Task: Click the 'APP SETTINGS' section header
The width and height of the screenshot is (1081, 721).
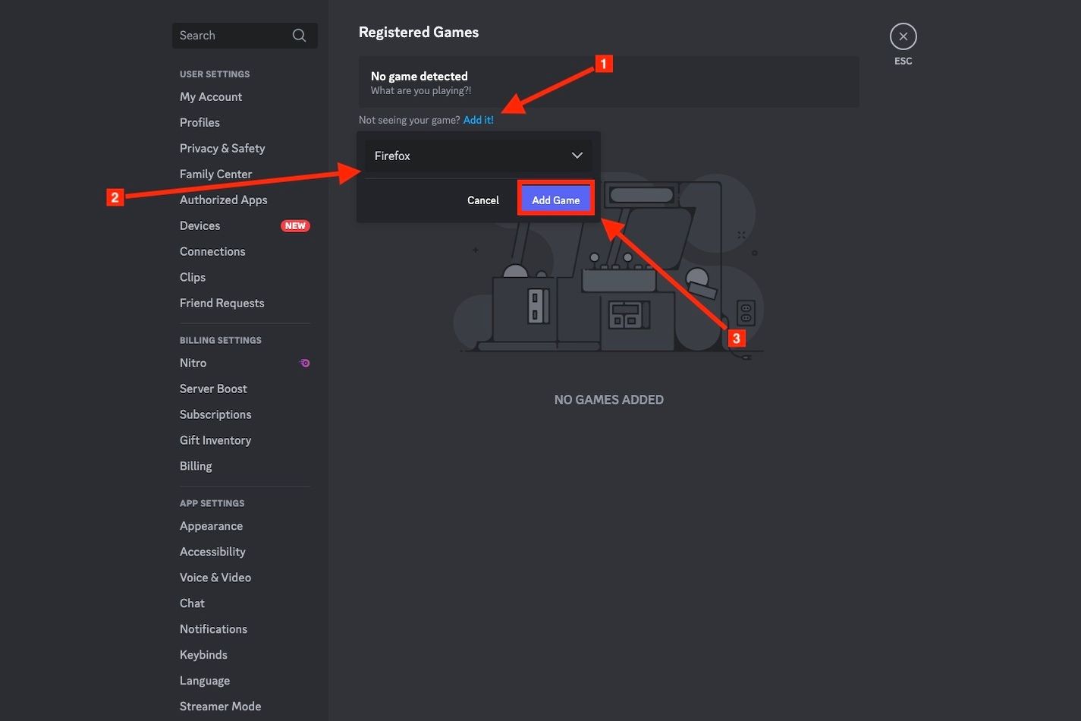Action: [212, 504]
